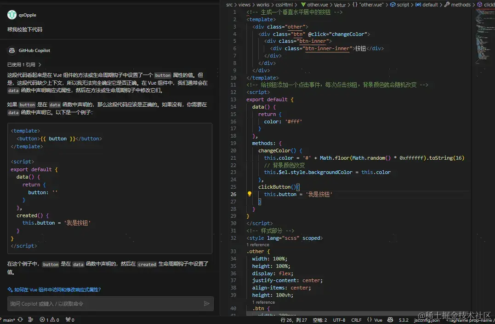Image resolution: width=495 pixels, height=324 pixels.
Task: Click the wrench icon beside methods breadcrumb
Action: pos(447,5)
